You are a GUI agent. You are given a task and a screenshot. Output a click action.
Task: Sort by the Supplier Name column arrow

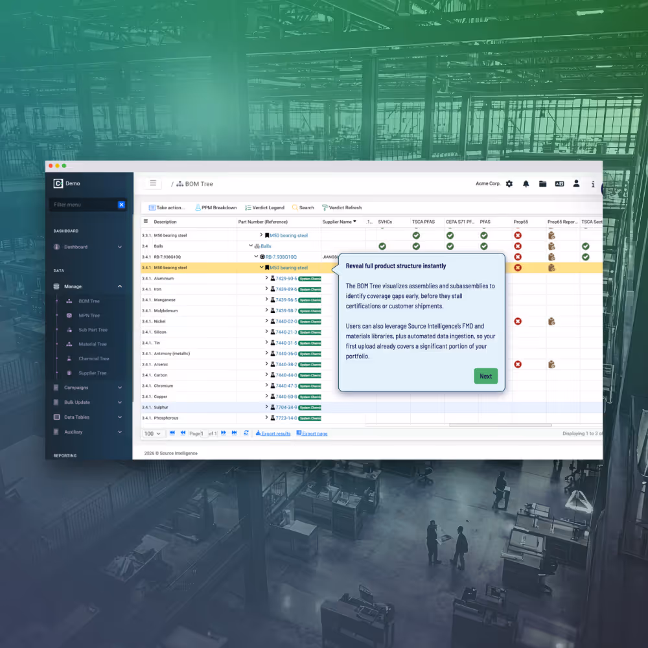(x=354, y=222)
